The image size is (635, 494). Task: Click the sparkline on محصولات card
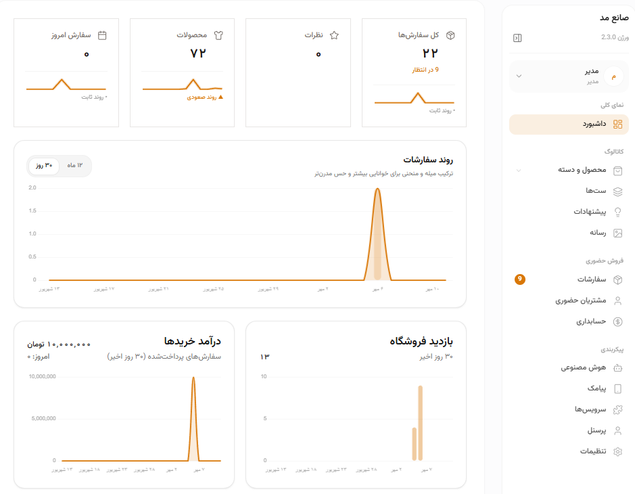182,85
